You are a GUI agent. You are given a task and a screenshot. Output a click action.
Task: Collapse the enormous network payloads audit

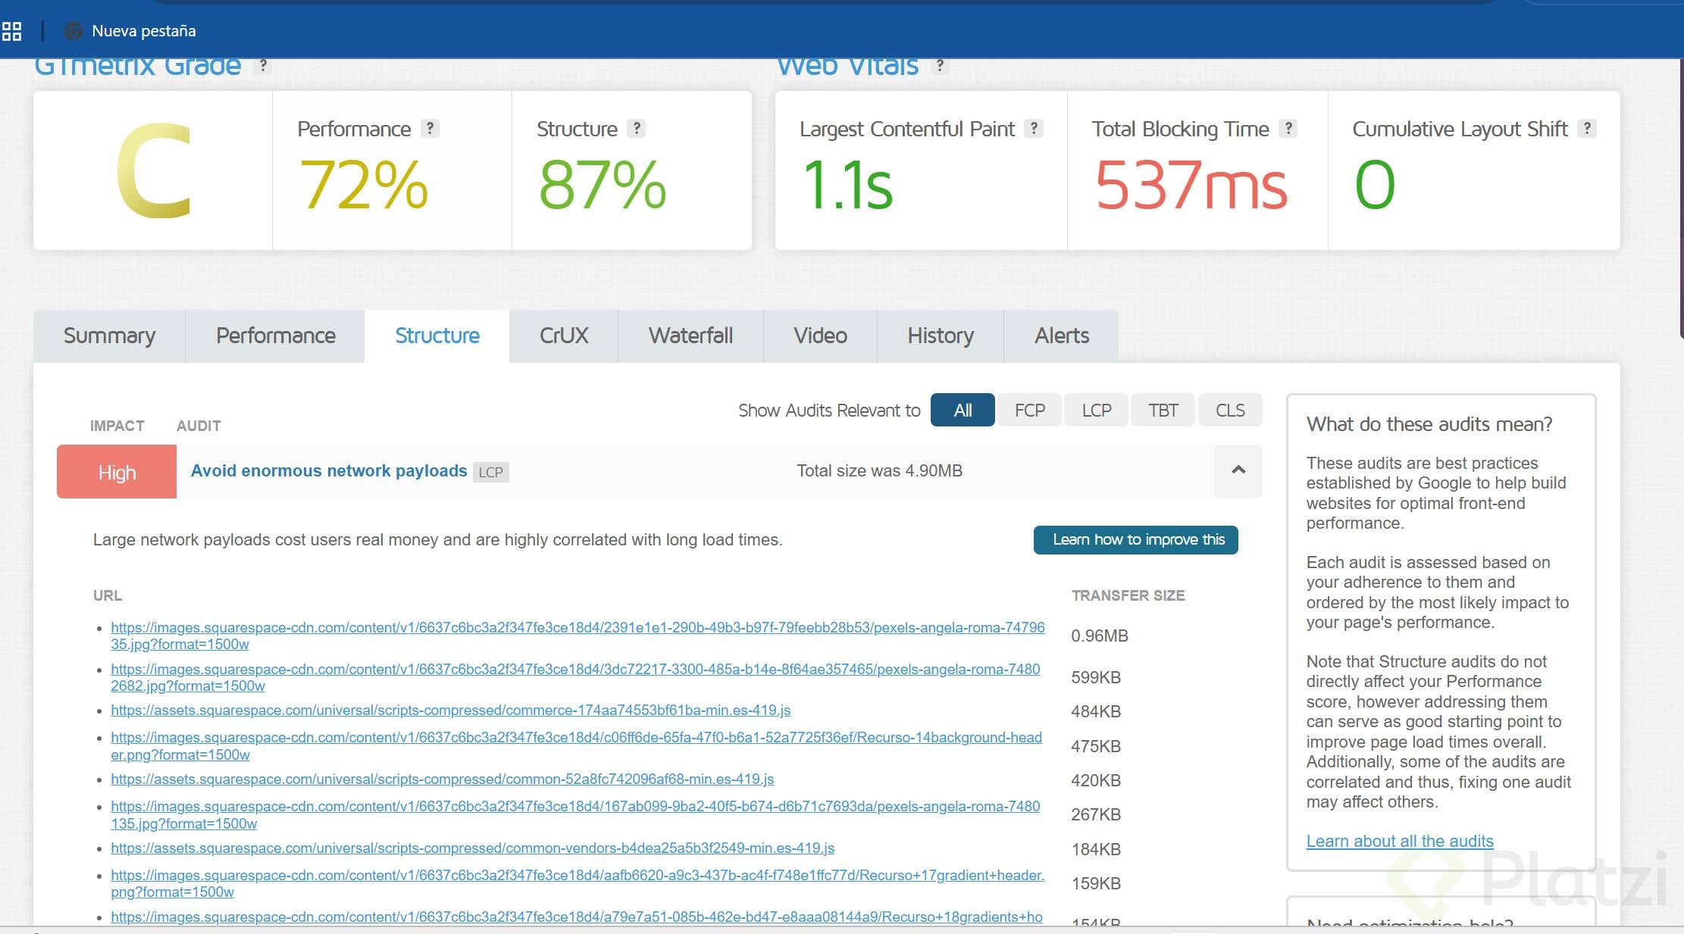coord(1238,470)
